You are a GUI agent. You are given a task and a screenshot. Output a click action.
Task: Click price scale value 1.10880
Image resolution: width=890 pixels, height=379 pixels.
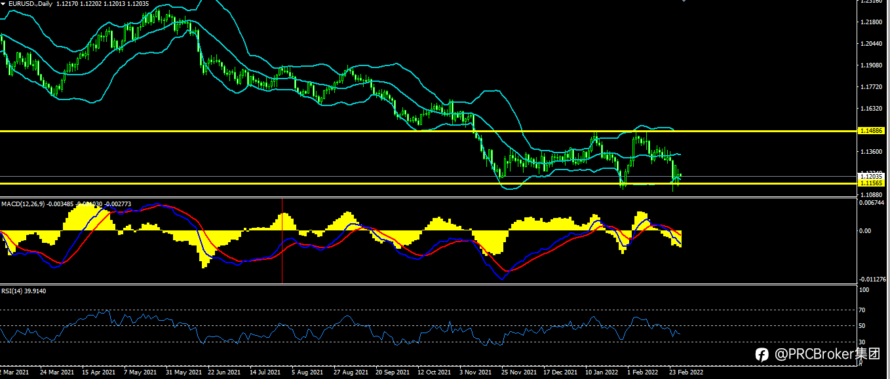pos(872,195)
